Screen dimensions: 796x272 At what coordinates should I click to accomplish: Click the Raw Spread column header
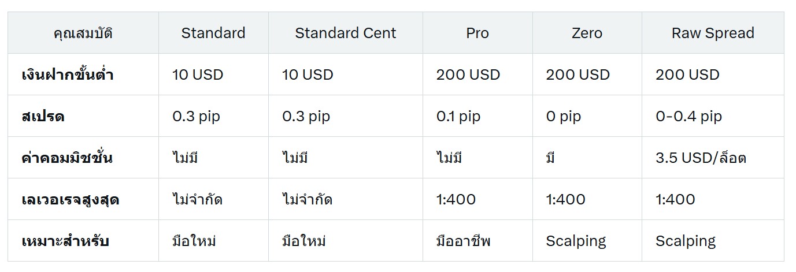click(x=713, y=33)
